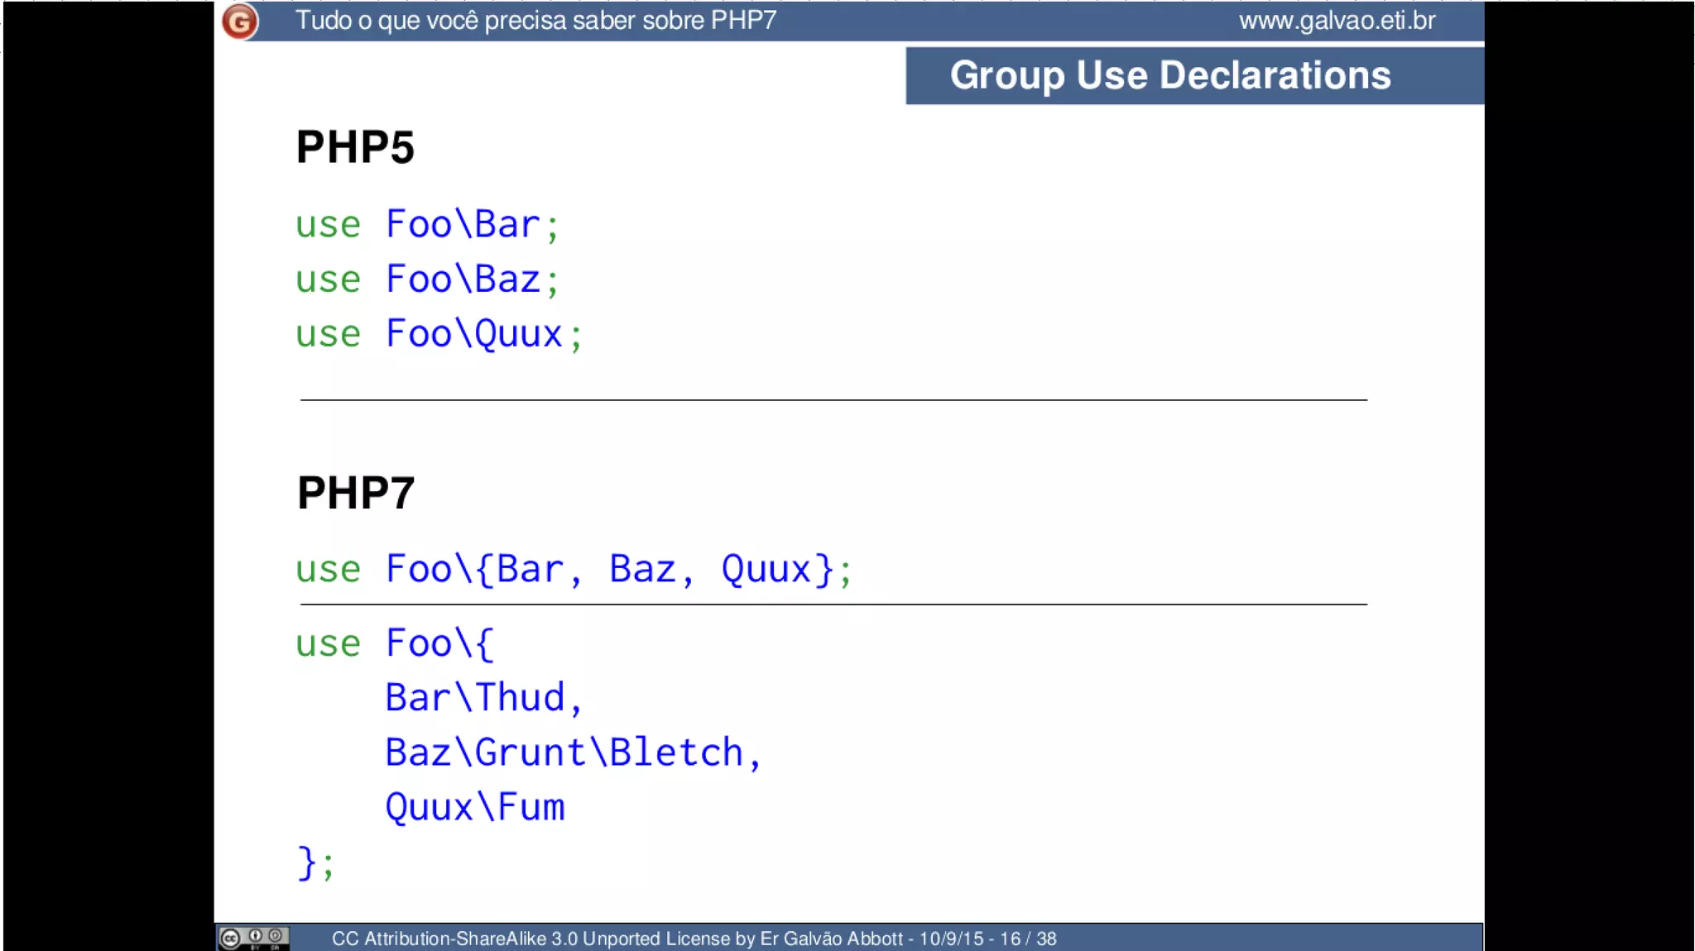Click the grouped 'use Foo\{Bar, Baz, Quux};' line
This screenshot has width=1695, height=951.
coord(573,570)
